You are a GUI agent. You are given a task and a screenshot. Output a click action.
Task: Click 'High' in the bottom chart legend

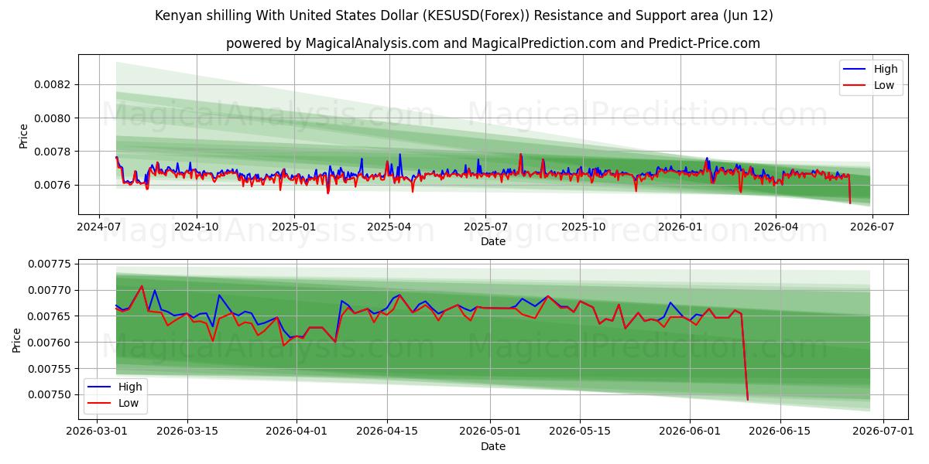(x=130, y=387)
